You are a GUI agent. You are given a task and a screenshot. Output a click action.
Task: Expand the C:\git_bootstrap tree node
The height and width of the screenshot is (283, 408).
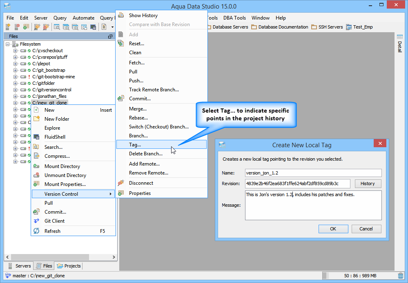click(16, 70)
